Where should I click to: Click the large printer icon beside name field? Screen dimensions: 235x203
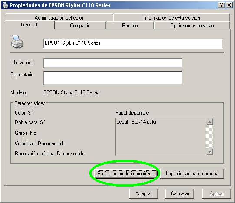pos(17,42)
